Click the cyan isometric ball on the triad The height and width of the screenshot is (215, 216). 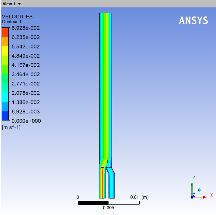(x=199, y=190)
